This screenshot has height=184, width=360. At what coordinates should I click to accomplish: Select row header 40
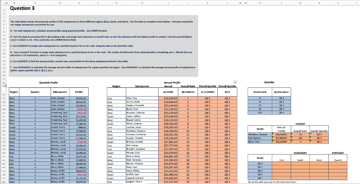[x=4, y=153]
